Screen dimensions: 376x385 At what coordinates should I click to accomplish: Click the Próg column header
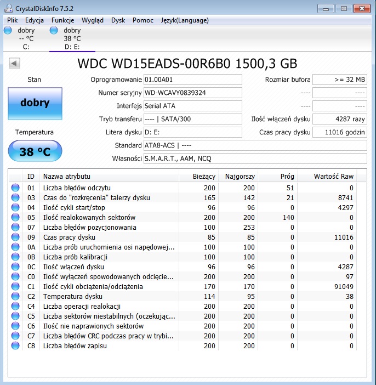(x=277, y=176)
